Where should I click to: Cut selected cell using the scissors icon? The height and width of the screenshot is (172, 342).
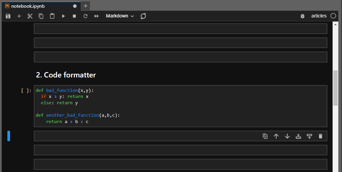(30, 16)
